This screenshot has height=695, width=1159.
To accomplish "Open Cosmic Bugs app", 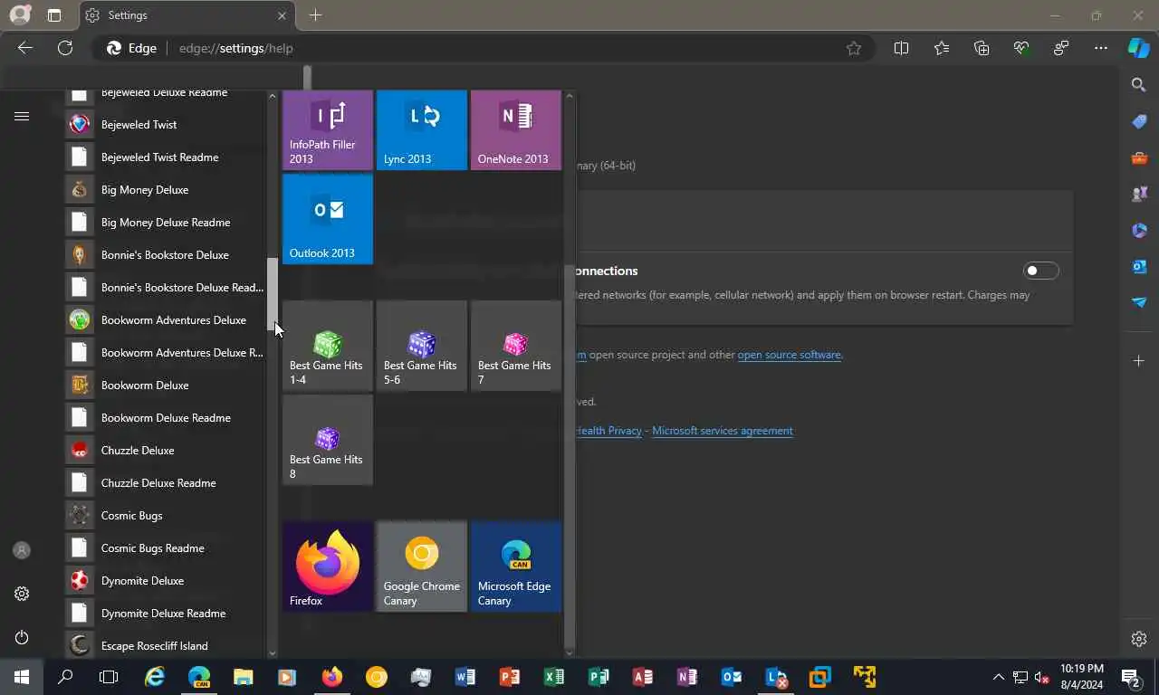I will (165, 516).
